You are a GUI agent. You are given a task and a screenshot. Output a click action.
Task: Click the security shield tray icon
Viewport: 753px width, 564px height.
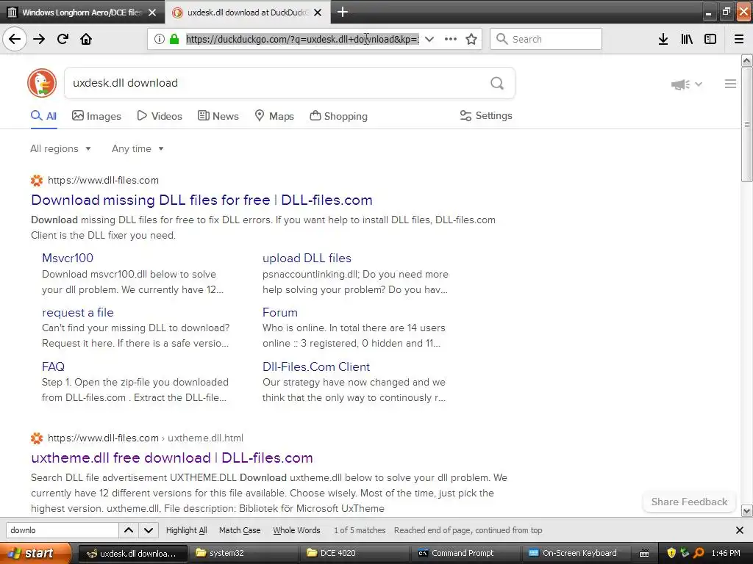pos(671,553)
